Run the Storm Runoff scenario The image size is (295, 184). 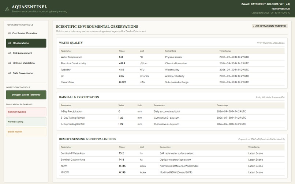tap(26, 132)
